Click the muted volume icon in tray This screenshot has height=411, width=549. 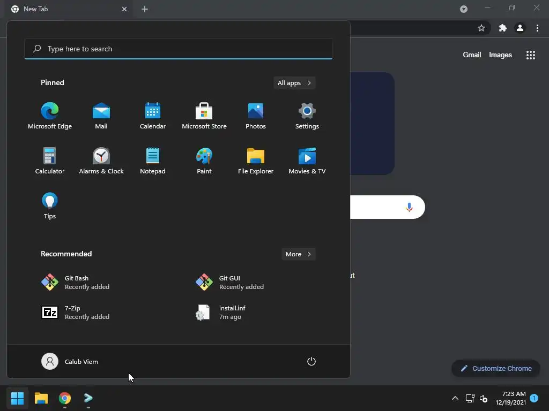(x=484, y=398)
